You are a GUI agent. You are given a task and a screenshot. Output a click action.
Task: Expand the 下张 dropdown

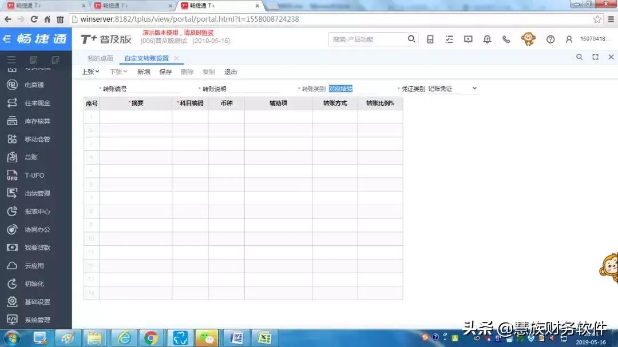pyautogui.click(x=118, y=71)
